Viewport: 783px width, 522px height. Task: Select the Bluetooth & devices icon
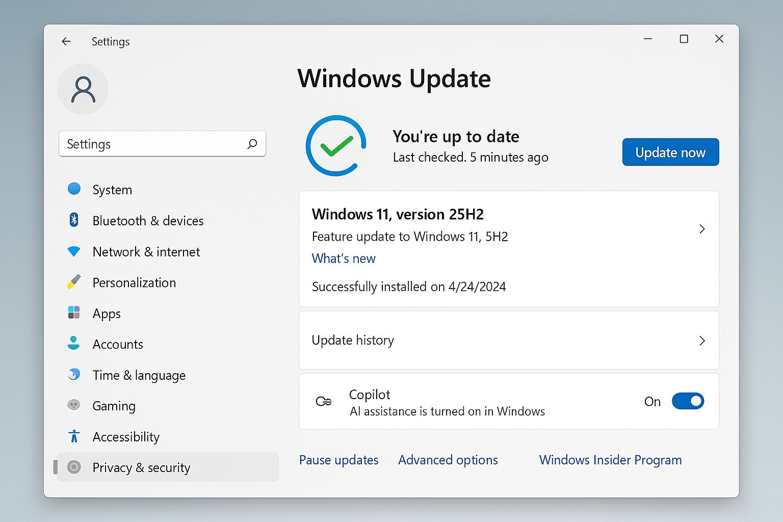(74, 220)
